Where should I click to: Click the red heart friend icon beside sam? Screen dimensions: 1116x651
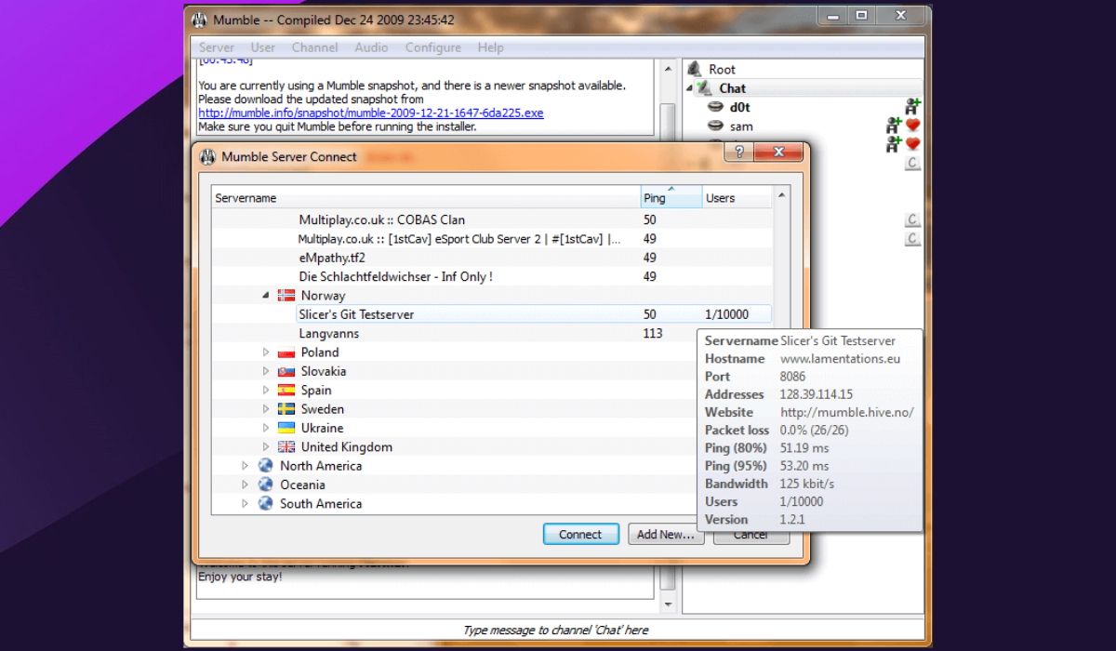coord(913,126)
